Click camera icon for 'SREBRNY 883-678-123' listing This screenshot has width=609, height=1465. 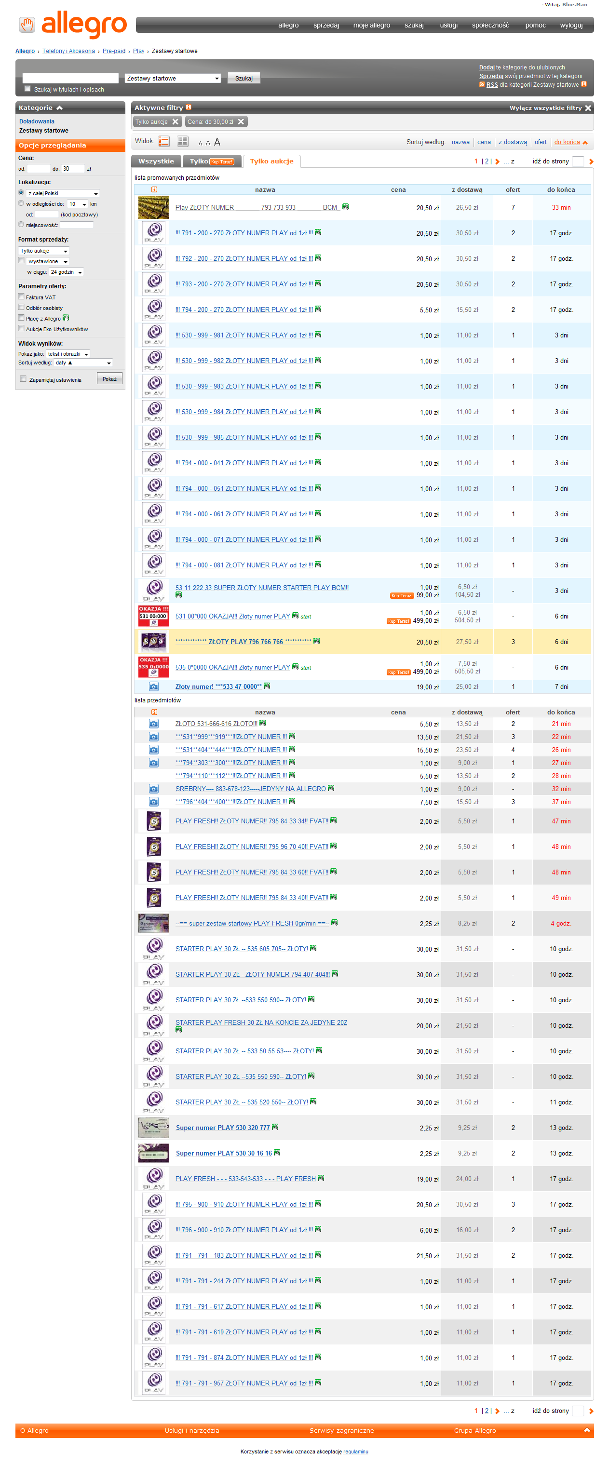click(153, 789)
